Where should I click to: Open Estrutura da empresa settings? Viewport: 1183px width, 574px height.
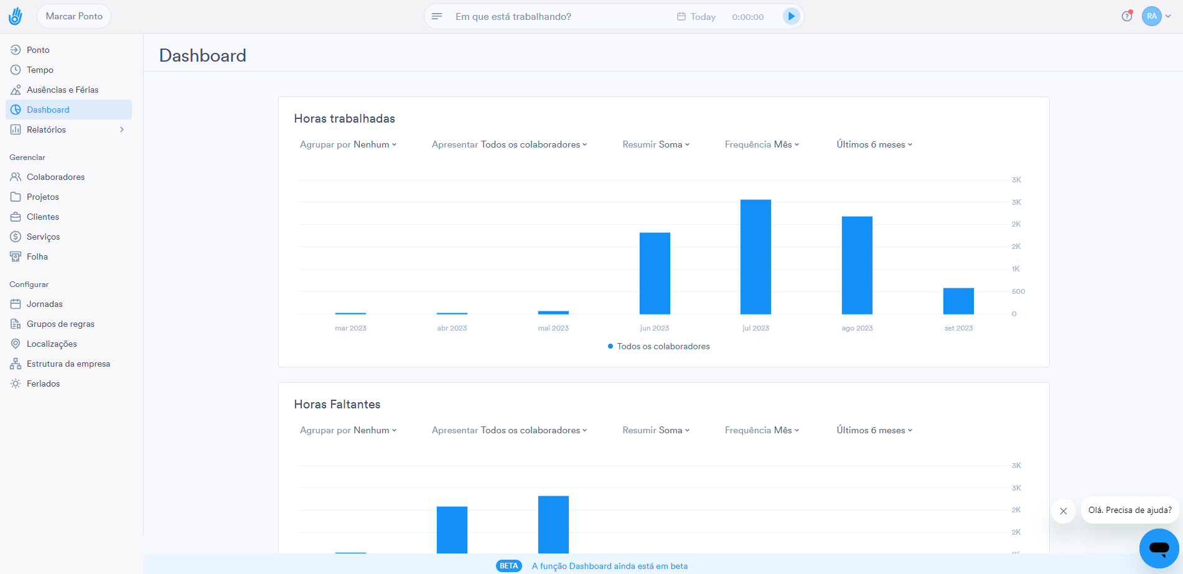[68, 364]
